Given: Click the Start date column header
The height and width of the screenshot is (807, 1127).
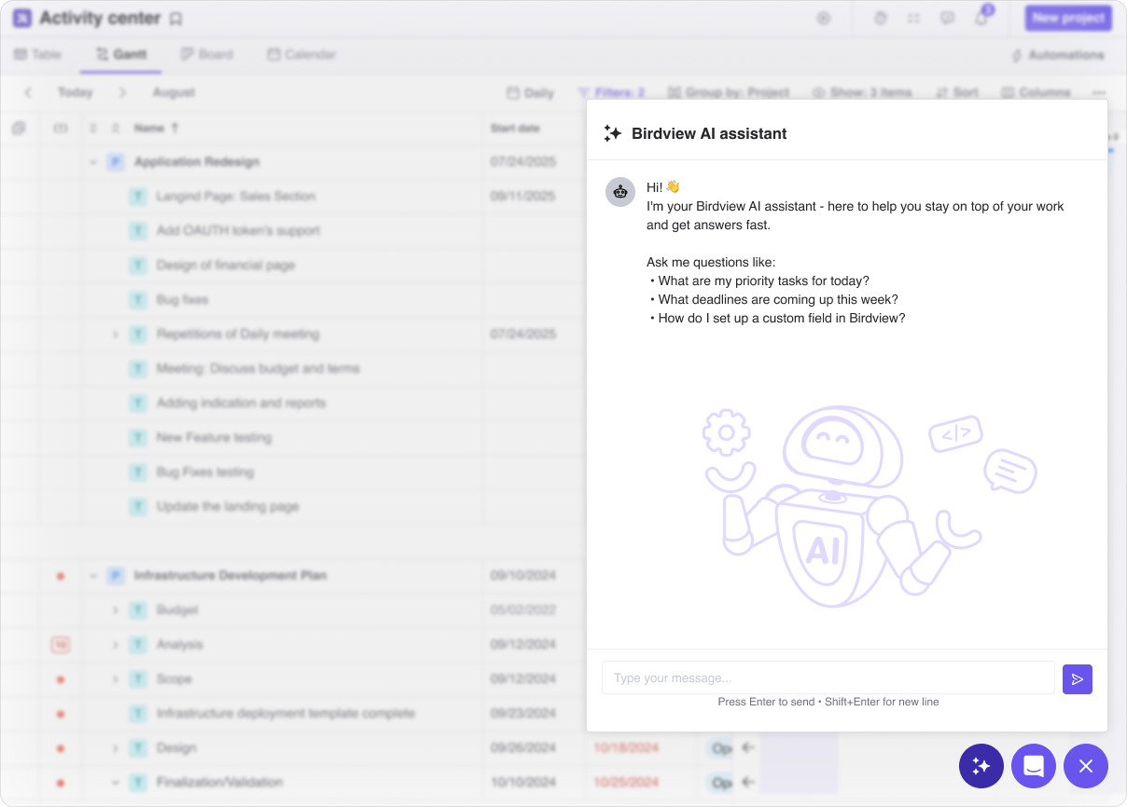Looking at the screenshot, I should pos(515,128).
